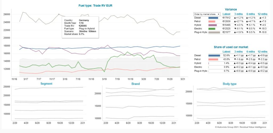
Task: Select the green Electric bar in Variance
Action: point(212,29)
